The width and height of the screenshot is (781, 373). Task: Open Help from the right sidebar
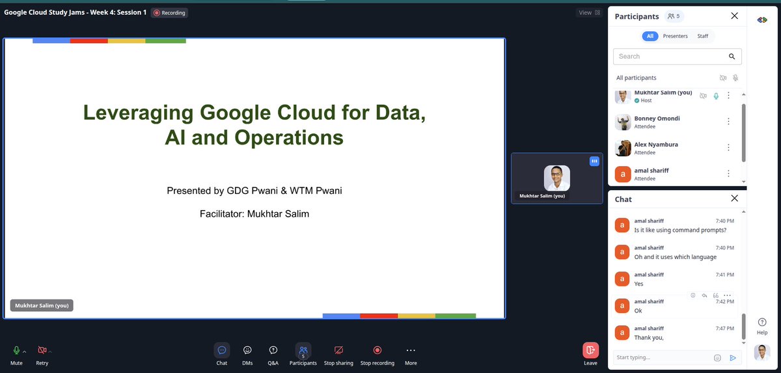(762, 325)
